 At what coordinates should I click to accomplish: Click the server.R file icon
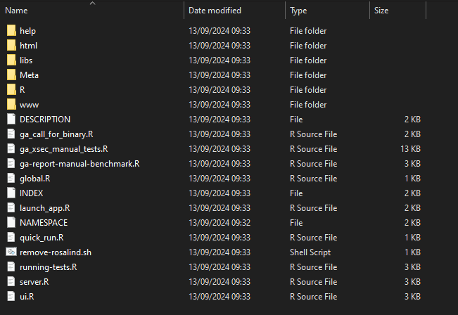[x=11, y=282]
